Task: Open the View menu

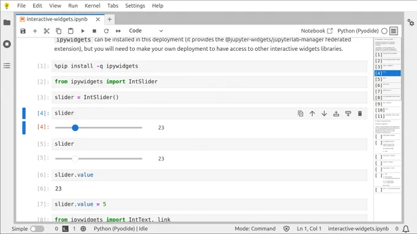Action: pos(55,6)
